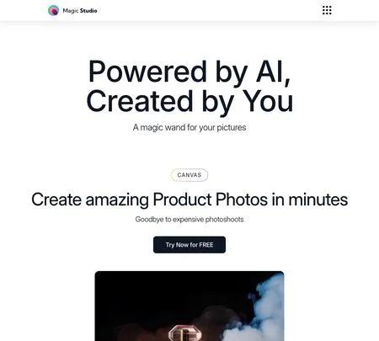Viewport: 379px width, 341px height.
Task: Click the word "photoshoots" in the subtitle
Action: coord(224,219)
